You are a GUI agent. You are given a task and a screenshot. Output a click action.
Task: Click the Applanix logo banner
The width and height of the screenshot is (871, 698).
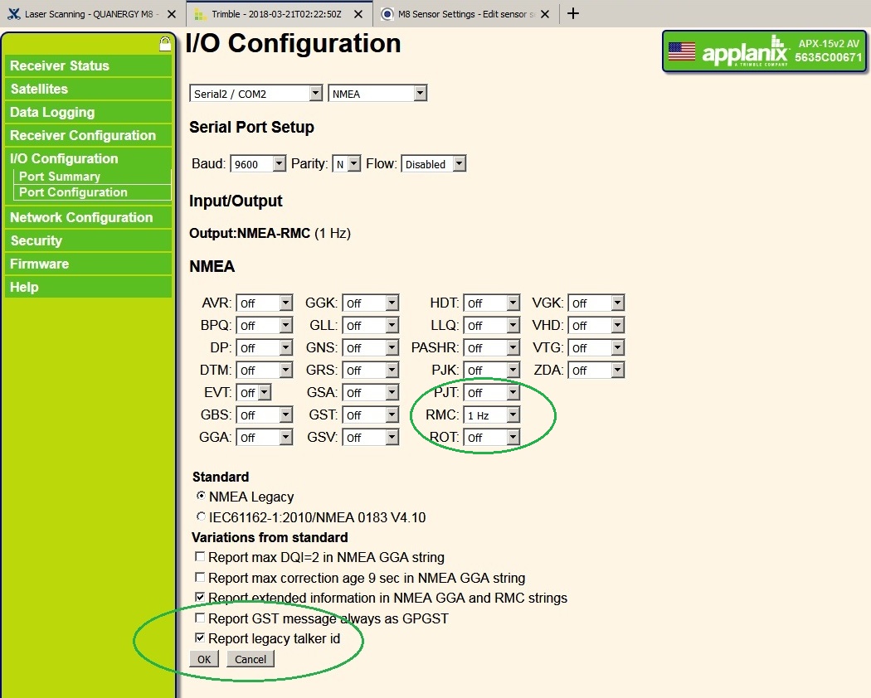744,52
